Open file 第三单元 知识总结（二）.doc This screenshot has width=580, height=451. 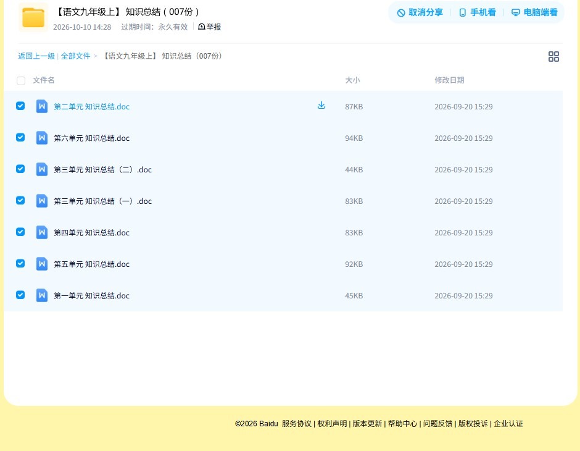tap(103, 169)
